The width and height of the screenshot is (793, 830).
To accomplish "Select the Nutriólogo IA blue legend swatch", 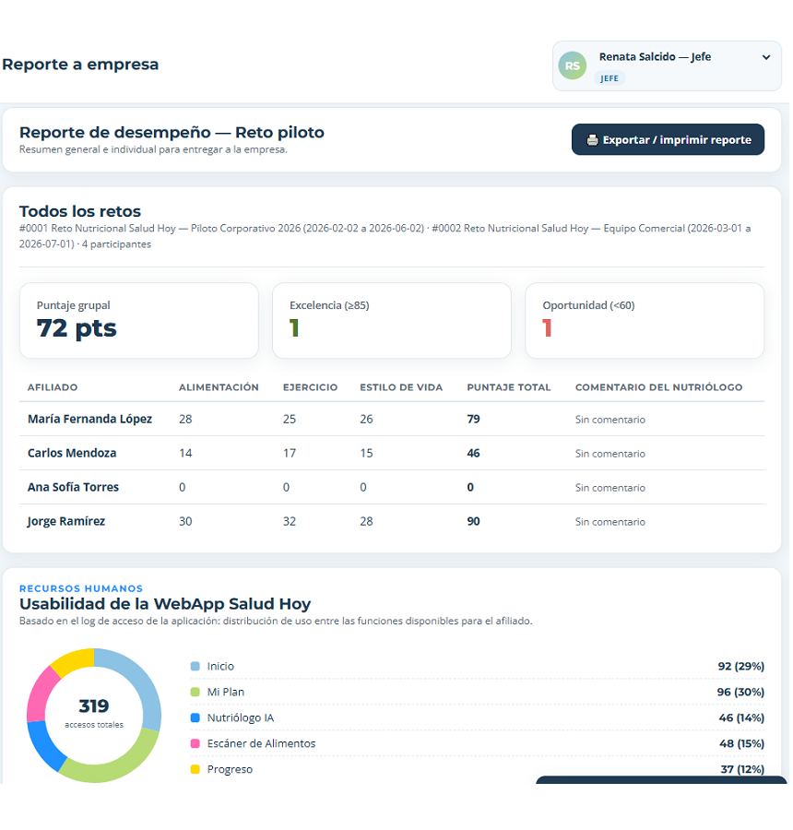I will coord(195,718).
